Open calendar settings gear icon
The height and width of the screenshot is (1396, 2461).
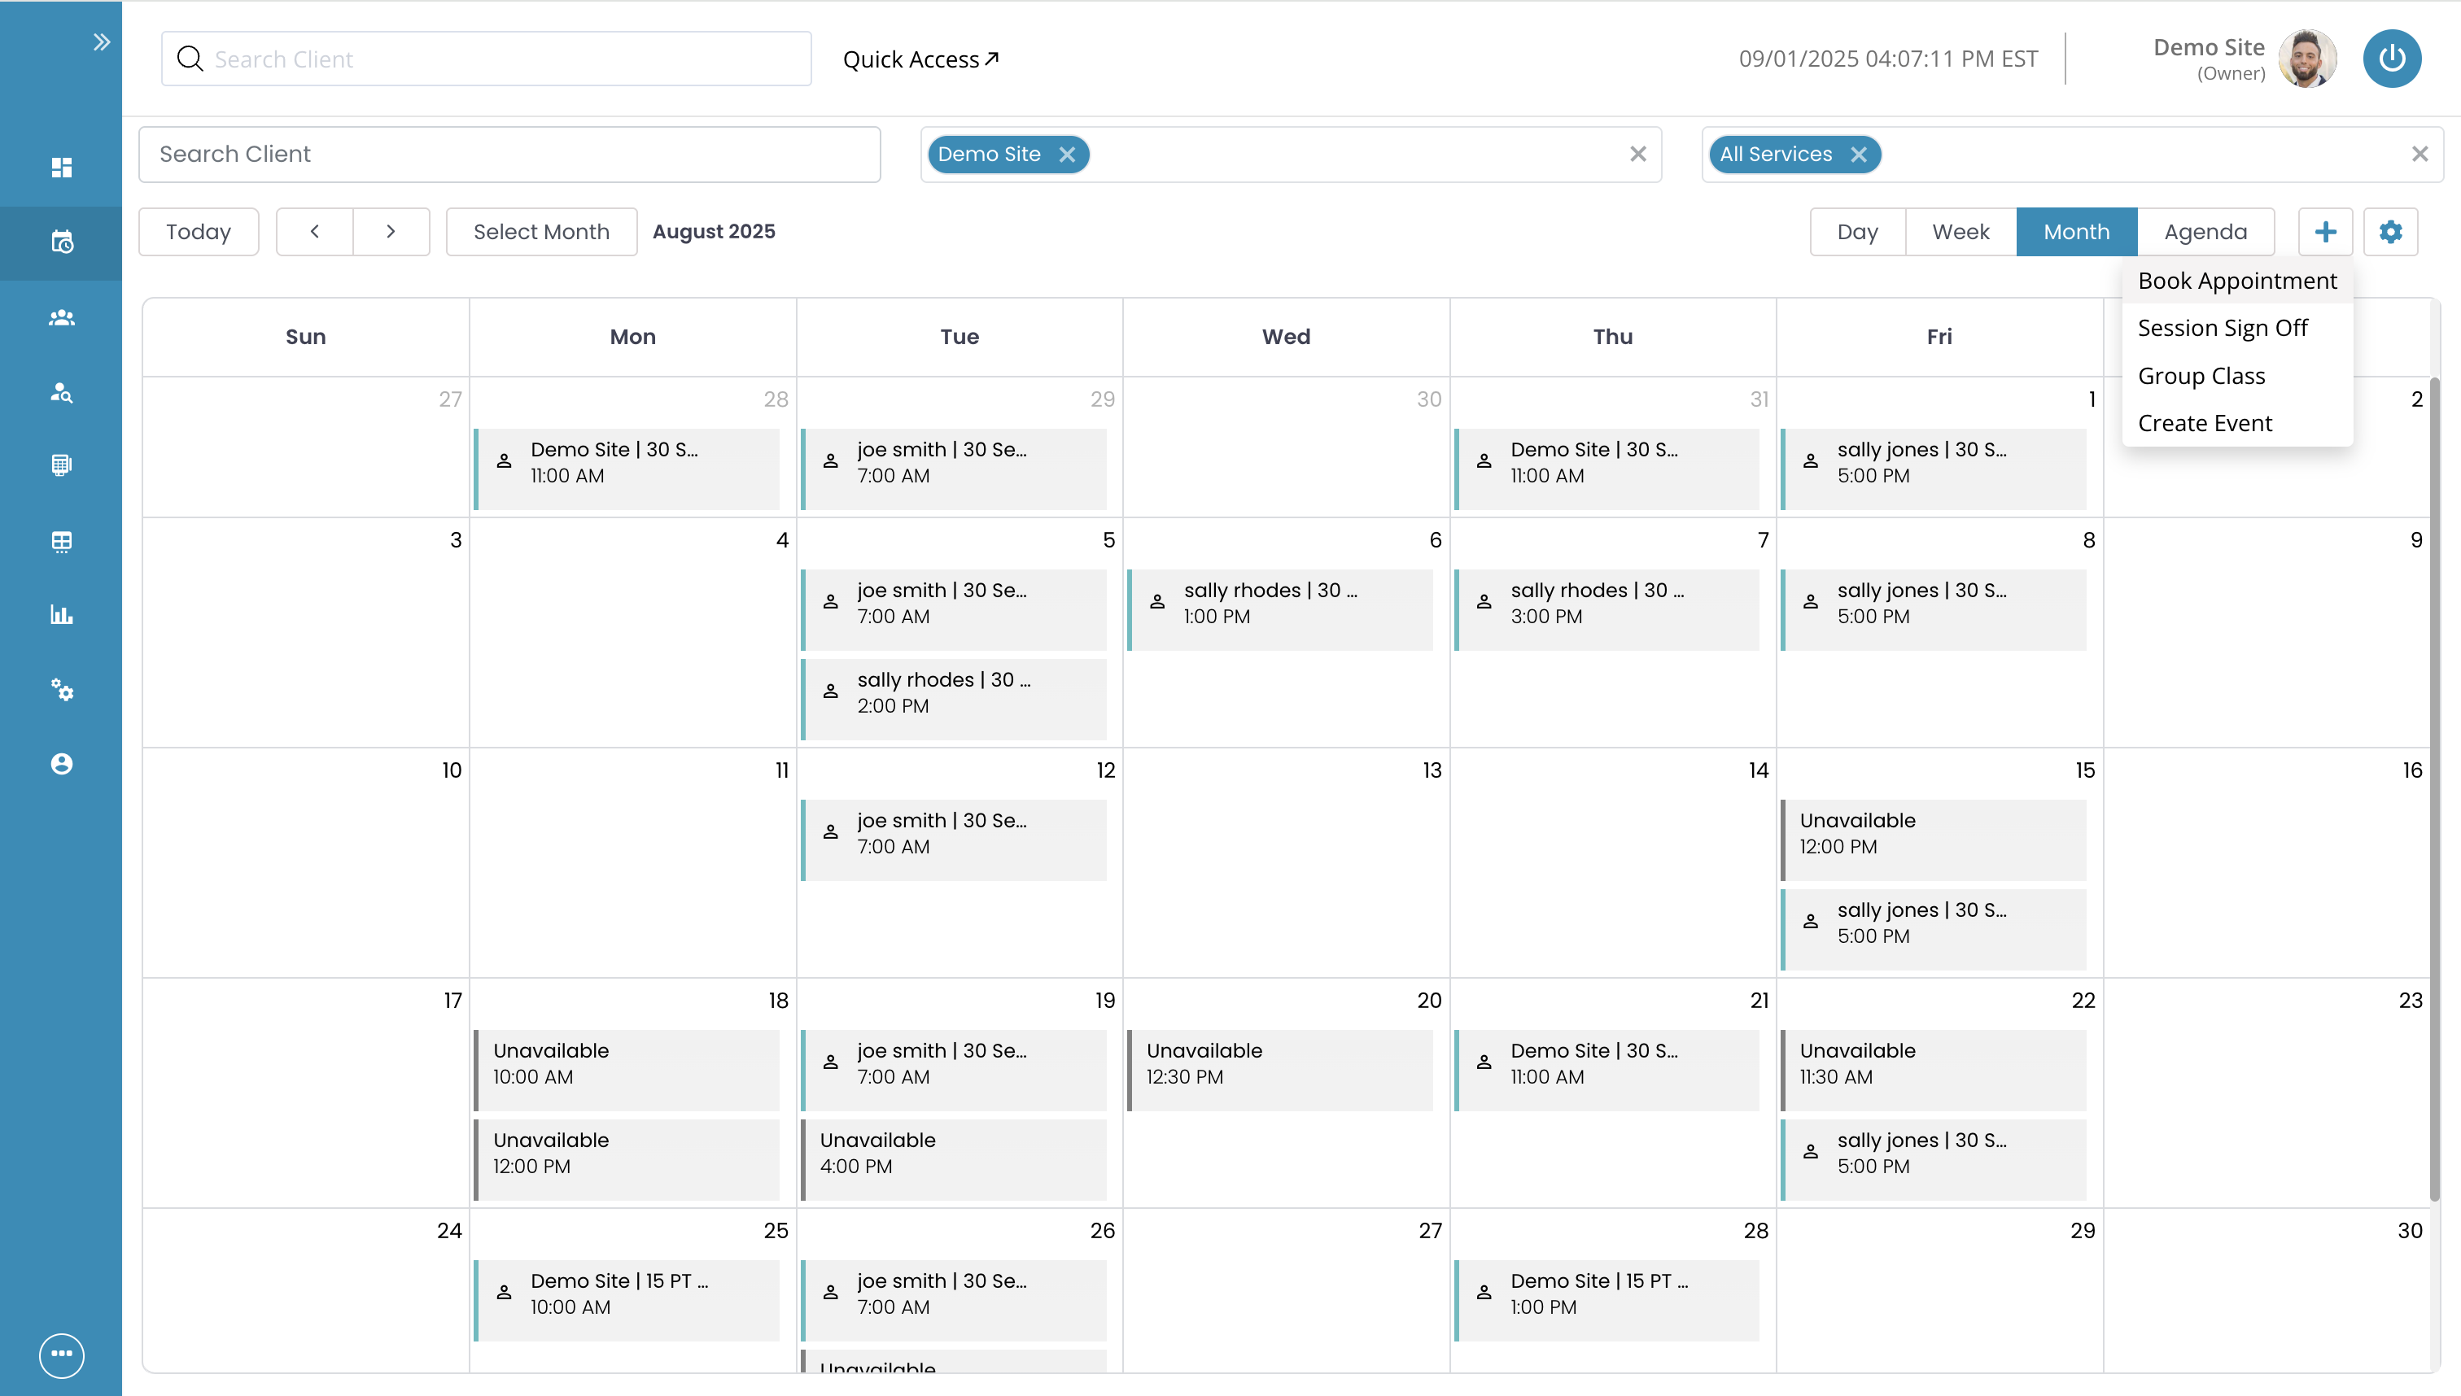(2390, 232)
